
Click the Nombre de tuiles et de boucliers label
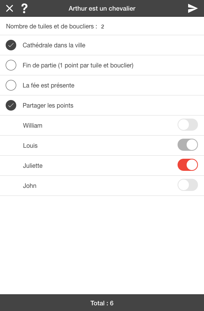pos(52,27)
